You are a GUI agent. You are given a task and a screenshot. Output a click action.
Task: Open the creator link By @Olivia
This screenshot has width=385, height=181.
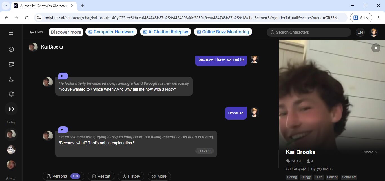(x=322, y=169)
